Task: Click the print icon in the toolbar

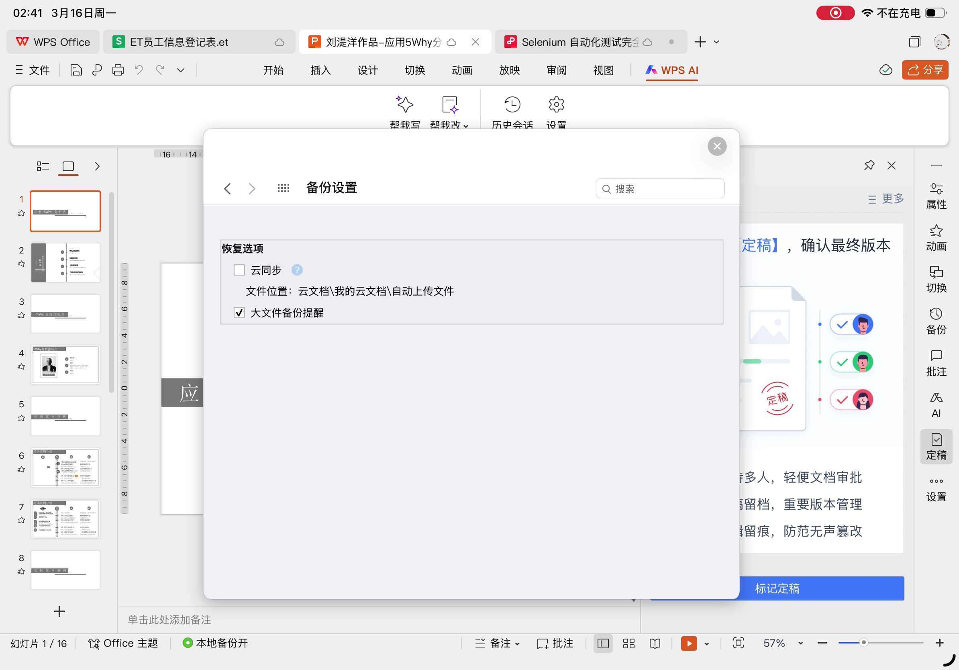Action: (x=118, y=70)
